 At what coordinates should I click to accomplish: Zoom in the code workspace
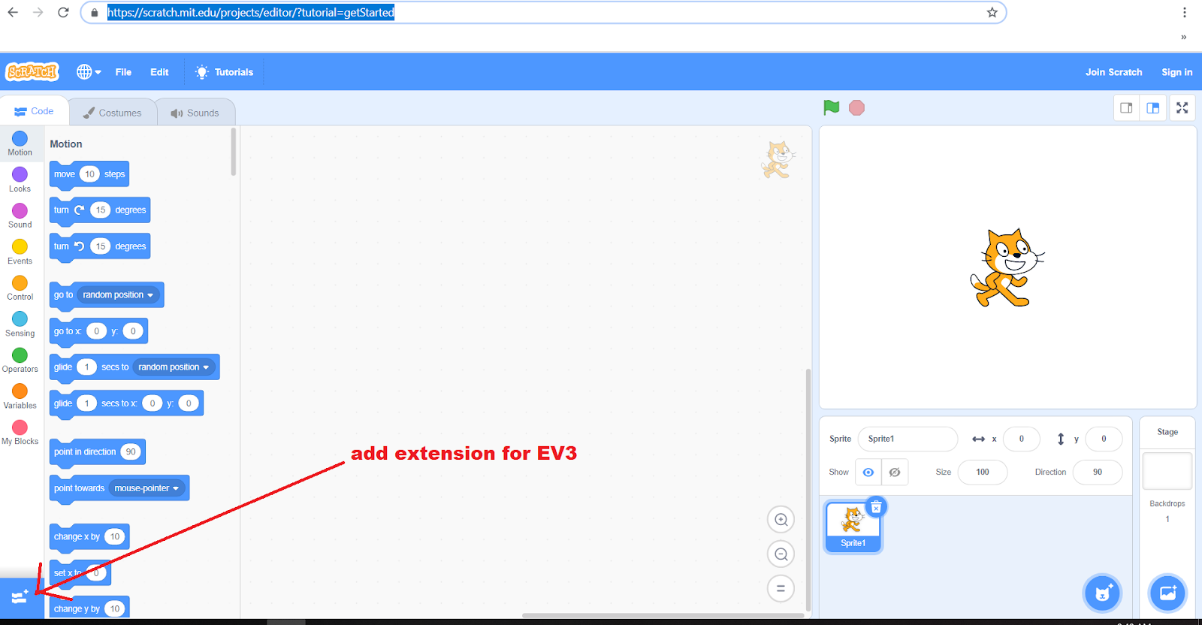point(781,519)
